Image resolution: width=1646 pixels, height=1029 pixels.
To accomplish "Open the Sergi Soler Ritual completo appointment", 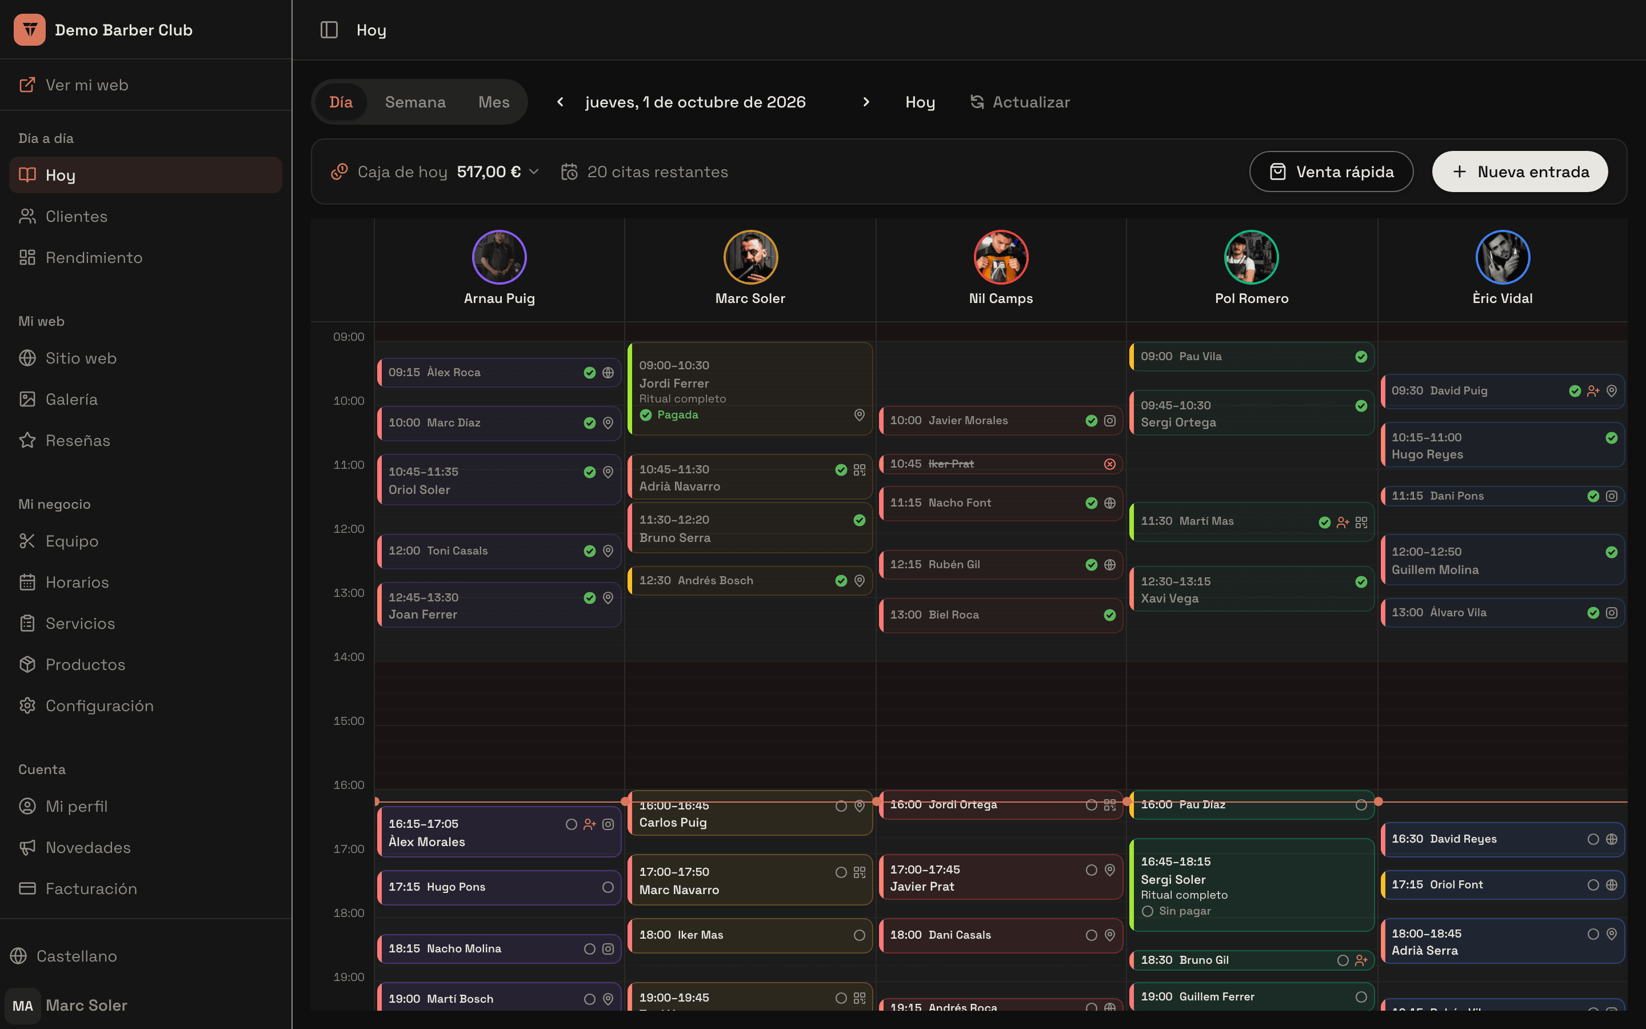I will coord(1252,885).
